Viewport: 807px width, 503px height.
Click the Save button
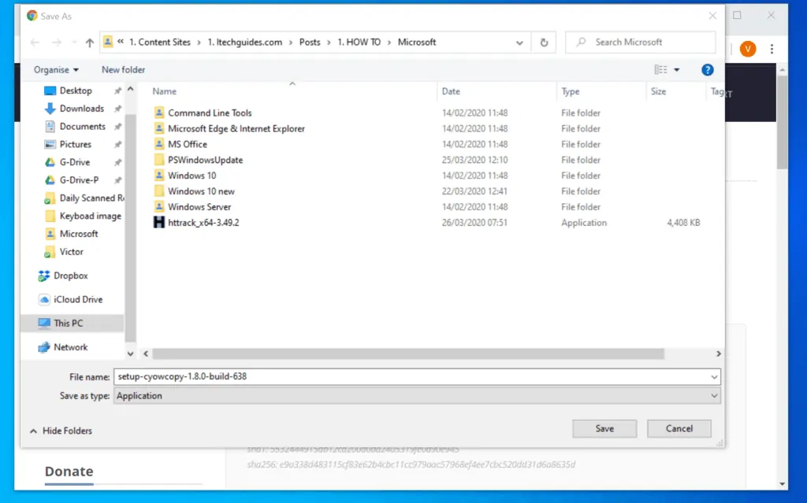[x=604, y=428]
